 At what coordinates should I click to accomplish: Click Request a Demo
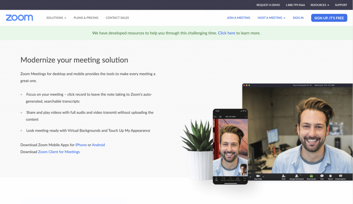pyautogui.click(x=268, y=5)
